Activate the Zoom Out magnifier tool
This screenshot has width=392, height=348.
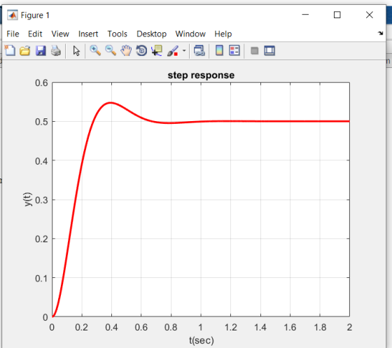(x=111, y=50)
